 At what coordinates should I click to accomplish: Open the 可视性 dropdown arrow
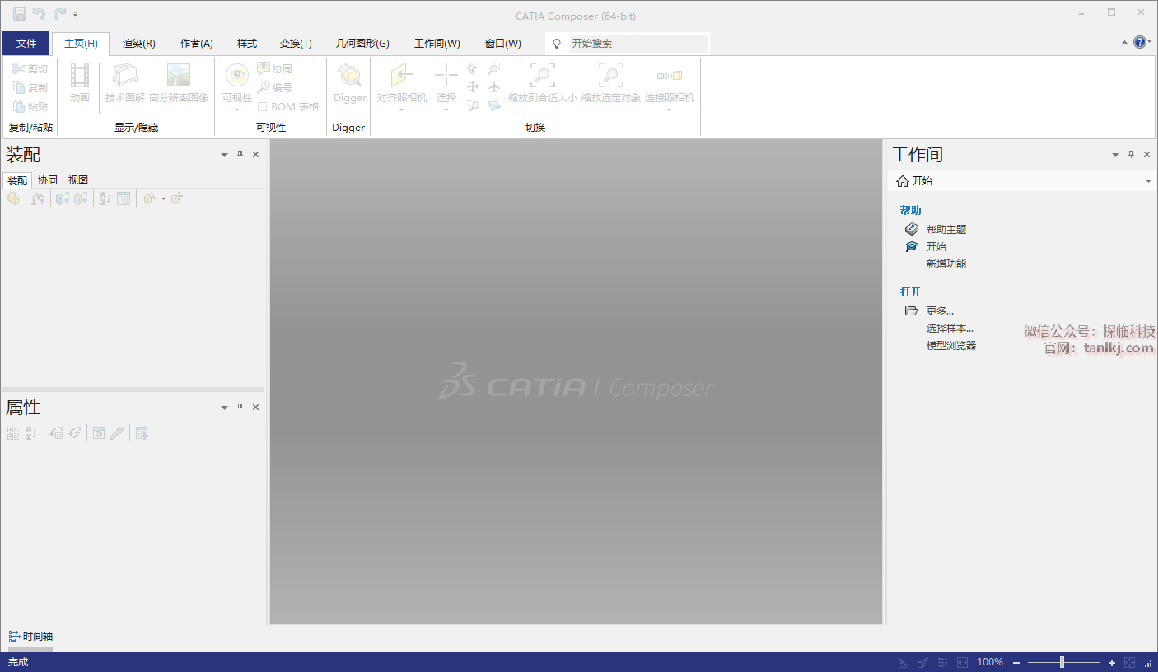pos(237,110)
